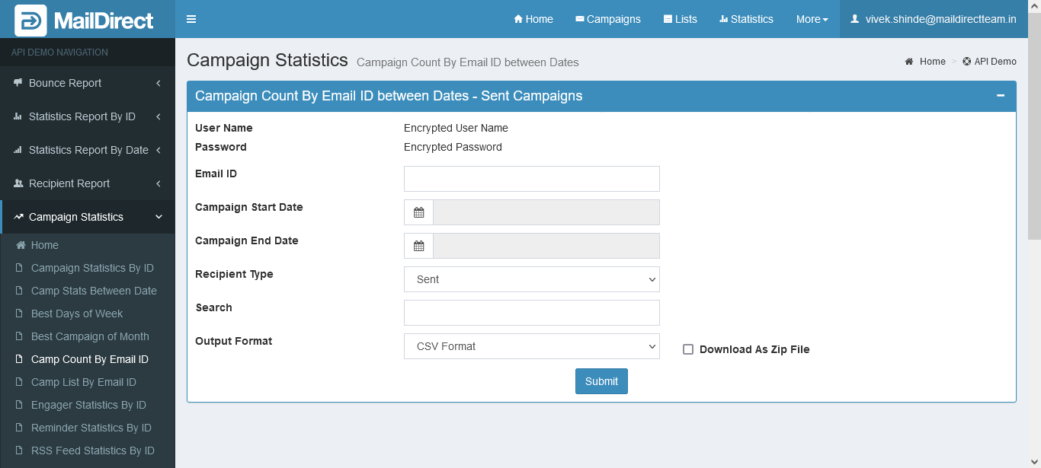
Task: Open the Campaigns navbar menu item
Action: (607, 19)
